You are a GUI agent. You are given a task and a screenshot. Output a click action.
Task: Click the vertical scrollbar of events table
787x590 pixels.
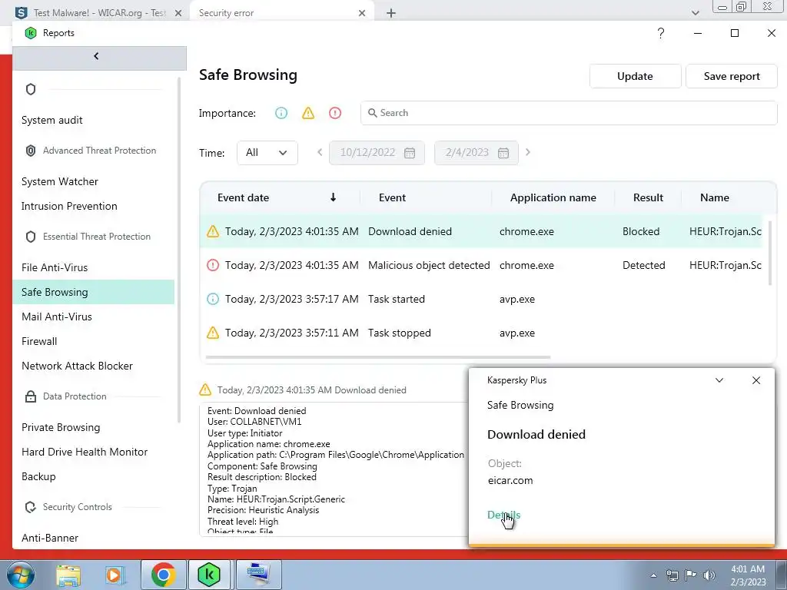point(770,253)
